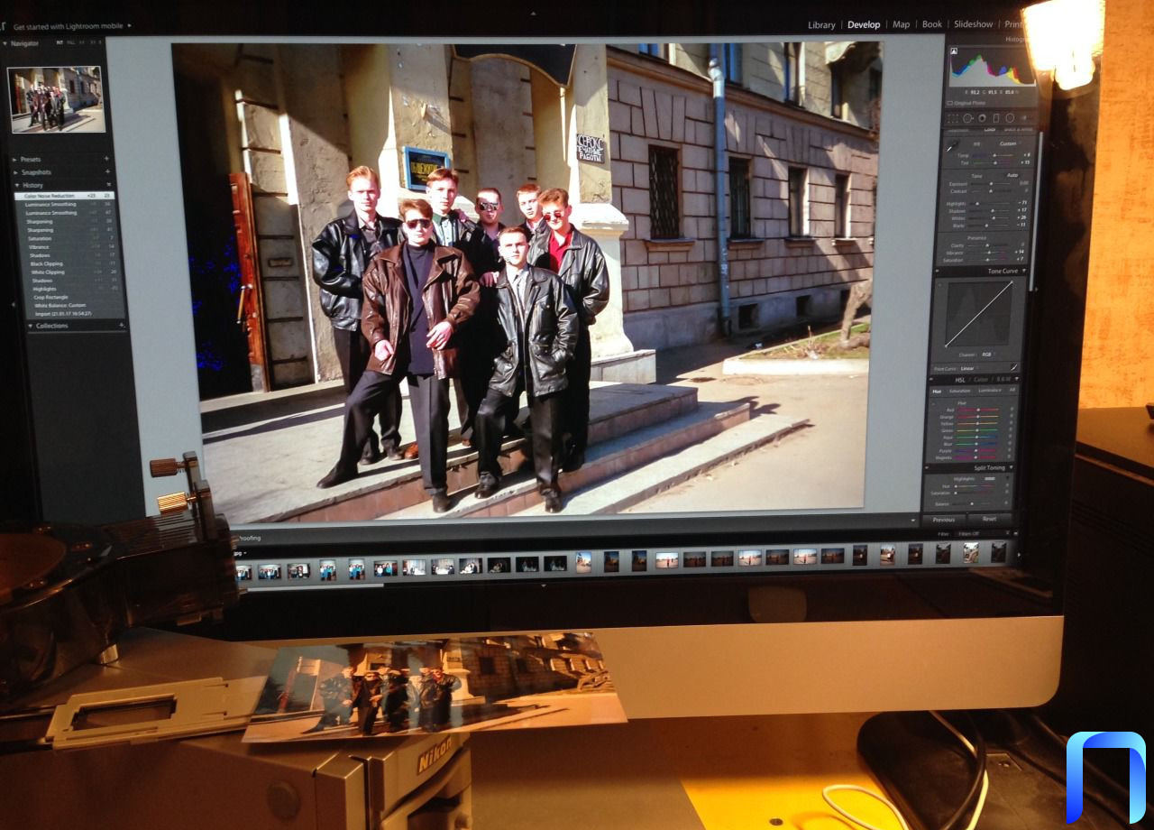The width and height of the screenshot is (1154, 830).
Task: Open the Point Curve Linear dropdown
Action: pyautogui.click(x=968, y=369)
